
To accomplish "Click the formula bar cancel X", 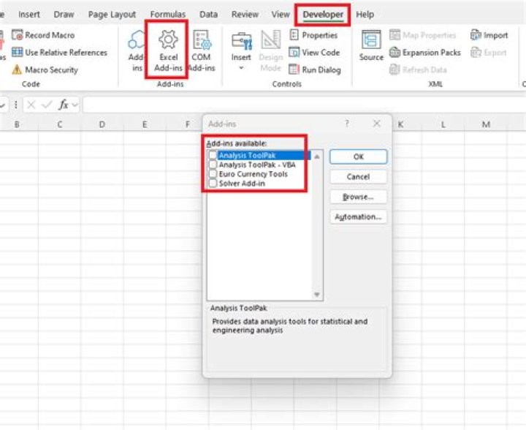I will click(31, 105).
